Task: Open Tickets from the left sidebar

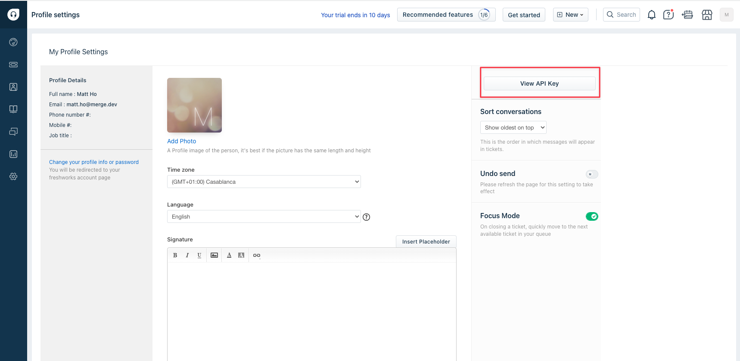Action: coord(13,65)
